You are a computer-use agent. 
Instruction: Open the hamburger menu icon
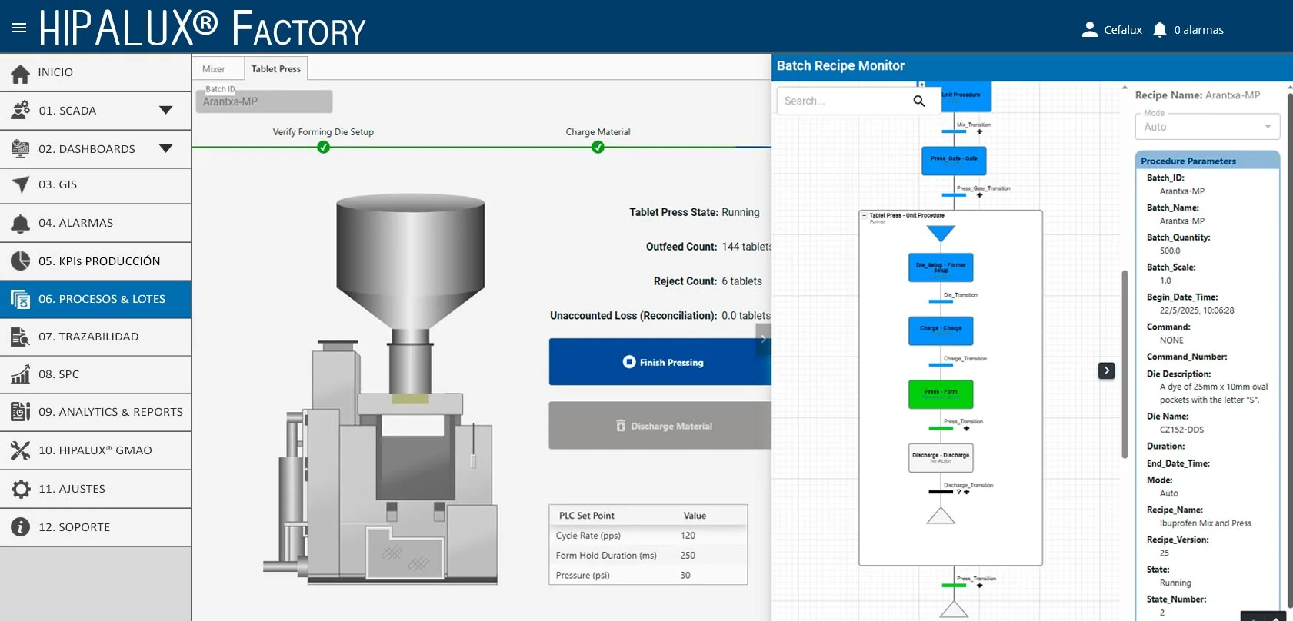(19, 28)
